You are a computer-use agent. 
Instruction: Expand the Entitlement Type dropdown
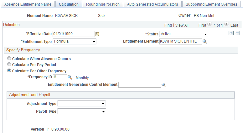(x=75, y=41)
